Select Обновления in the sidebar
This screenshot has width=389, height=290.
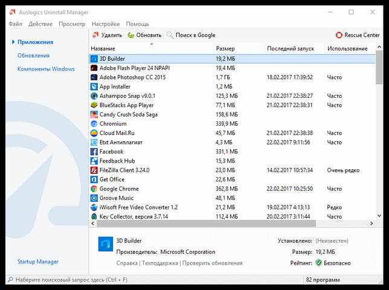pyautogui.click(x=33, y=56)
